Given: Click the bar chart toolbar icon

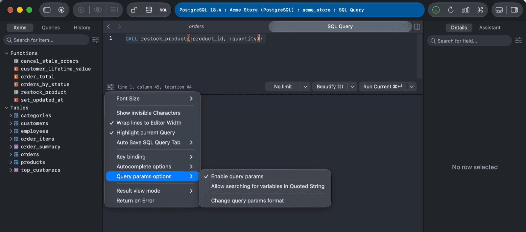Looking at the screenshot, I should (466, 10).
